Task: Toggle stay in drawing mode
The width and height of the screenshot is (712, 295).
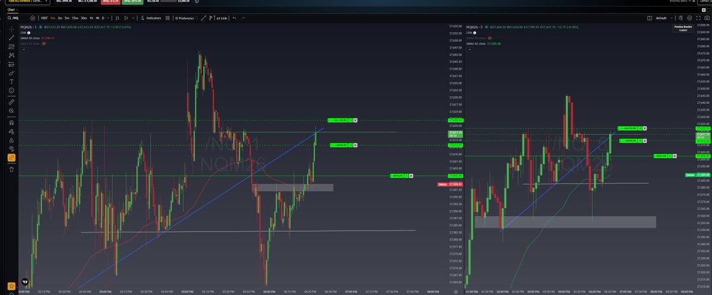Action: click(x=11, y=131)
